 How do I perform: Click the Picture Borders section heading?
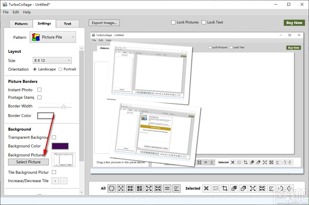23,82
